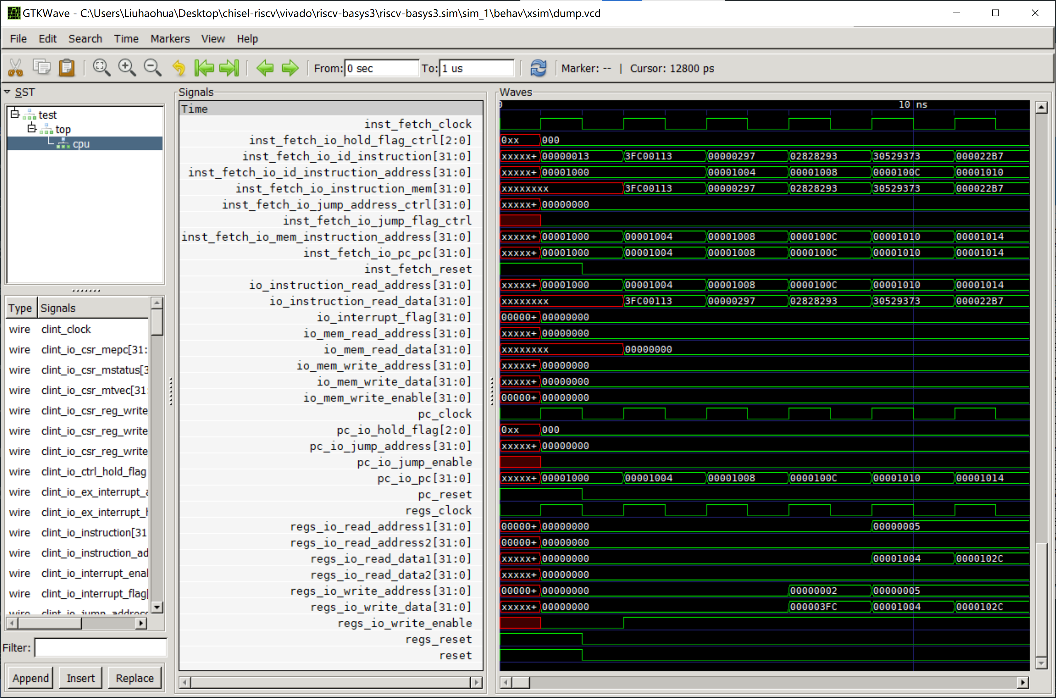Screen dimensions: 1056x698
Task: Jump to end of waveform time
Action: click(x=230, y=68)
